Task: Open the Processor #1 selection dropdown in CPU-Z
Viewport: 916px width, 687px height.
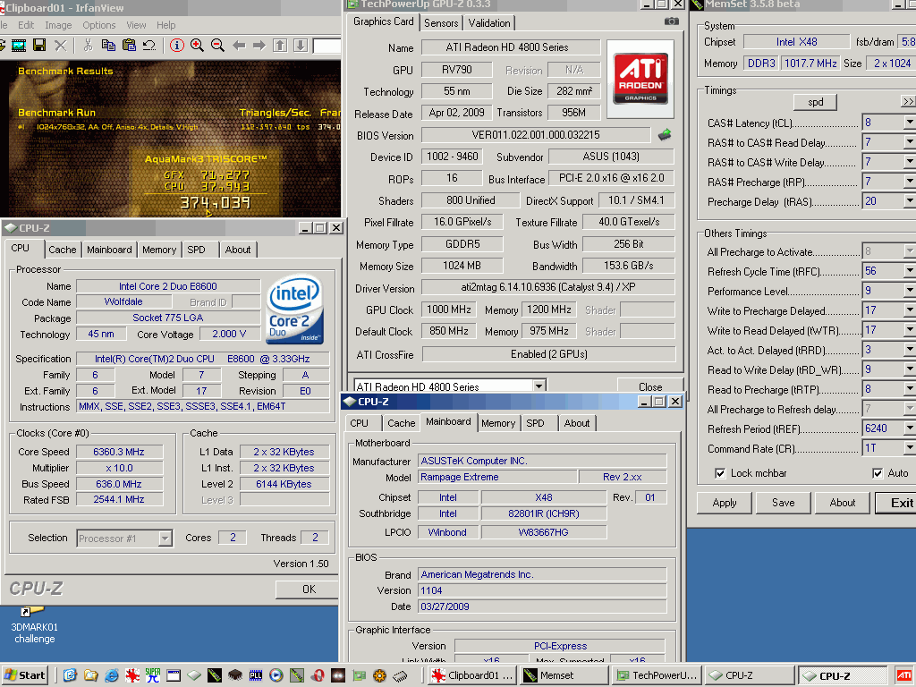Action: coord(165,538)
